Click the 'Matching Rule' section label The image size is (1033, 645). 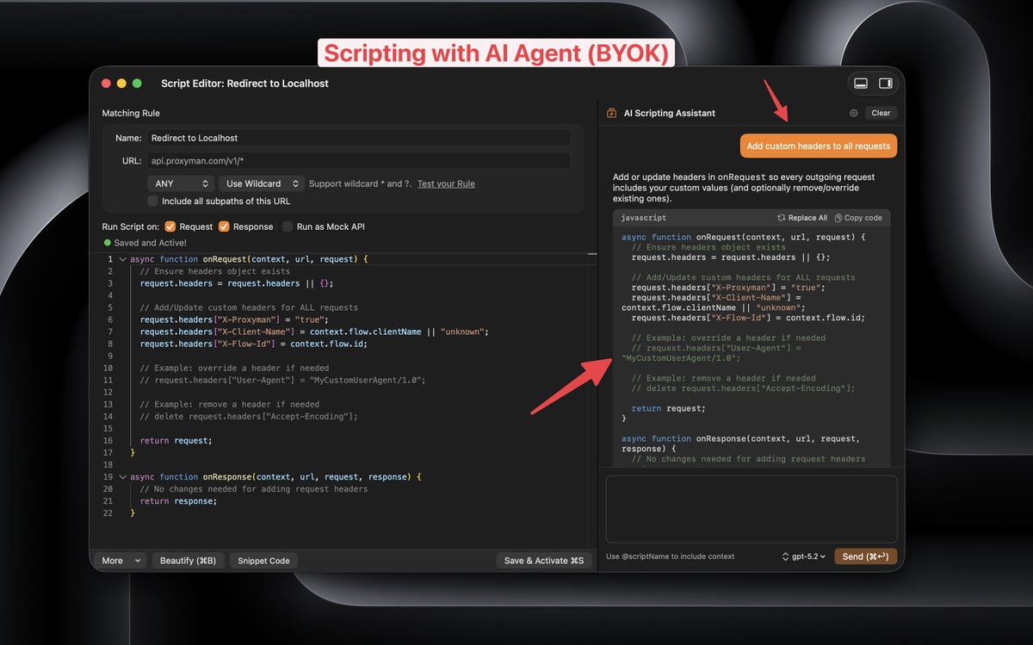point(131,113)
